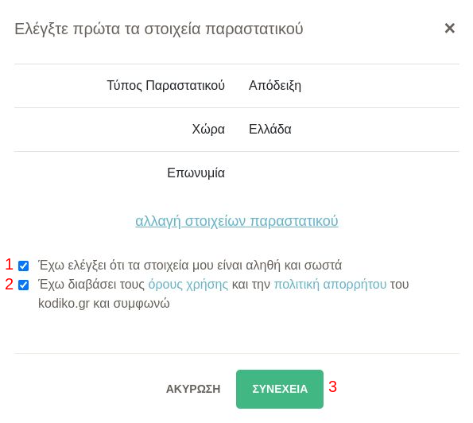Click the 'Ελέγξτε πρώτα τα στοιχεία παραστατικού' heading
This screenshot has height=423, width=473.
pyautogui.click(x=159, y=29)
